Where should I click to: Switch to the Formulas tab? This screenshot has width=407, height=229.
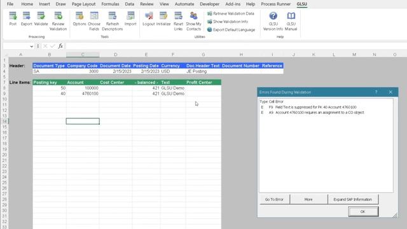click(x=110, y=4)
